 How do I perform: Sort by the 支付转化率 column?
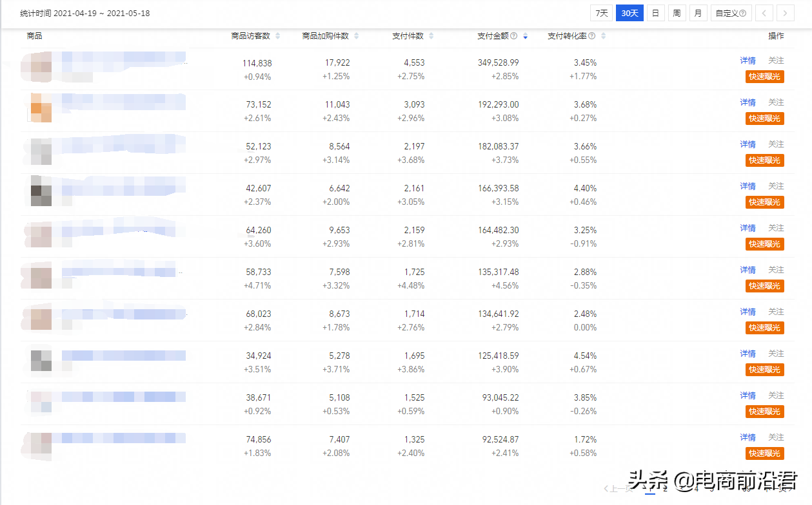coord(604,36)
